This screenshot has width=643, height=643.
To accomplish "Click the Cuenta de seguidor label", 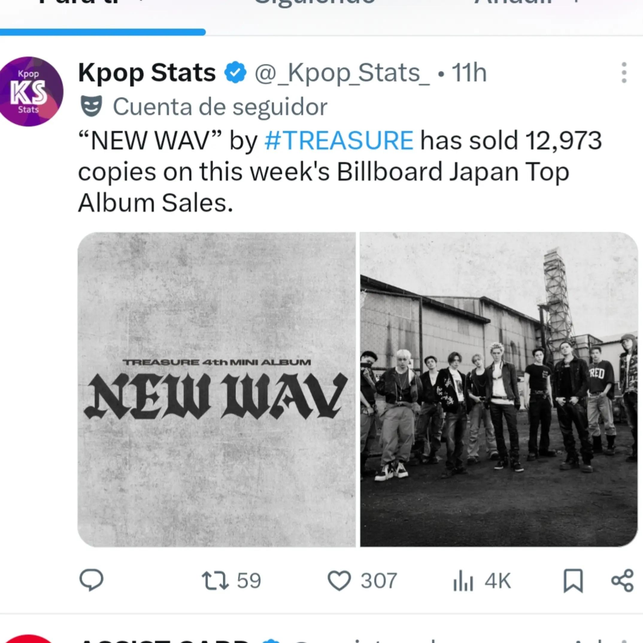I will (x=220, y=107).
